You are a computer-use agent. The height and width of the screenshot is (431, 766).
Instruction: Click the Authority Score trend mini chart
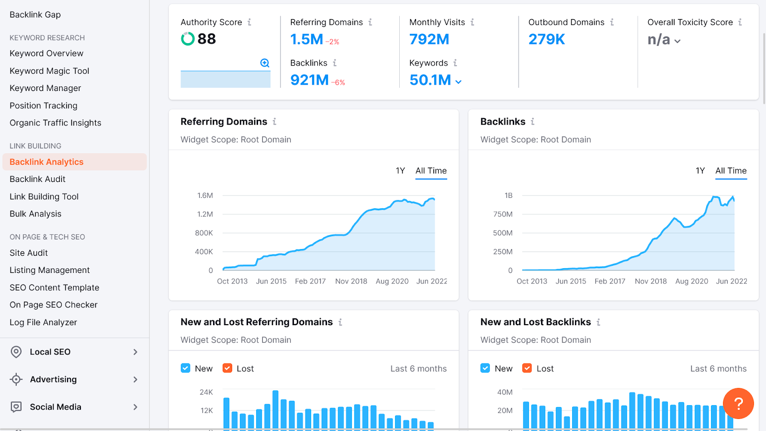(x=225, y=79)
